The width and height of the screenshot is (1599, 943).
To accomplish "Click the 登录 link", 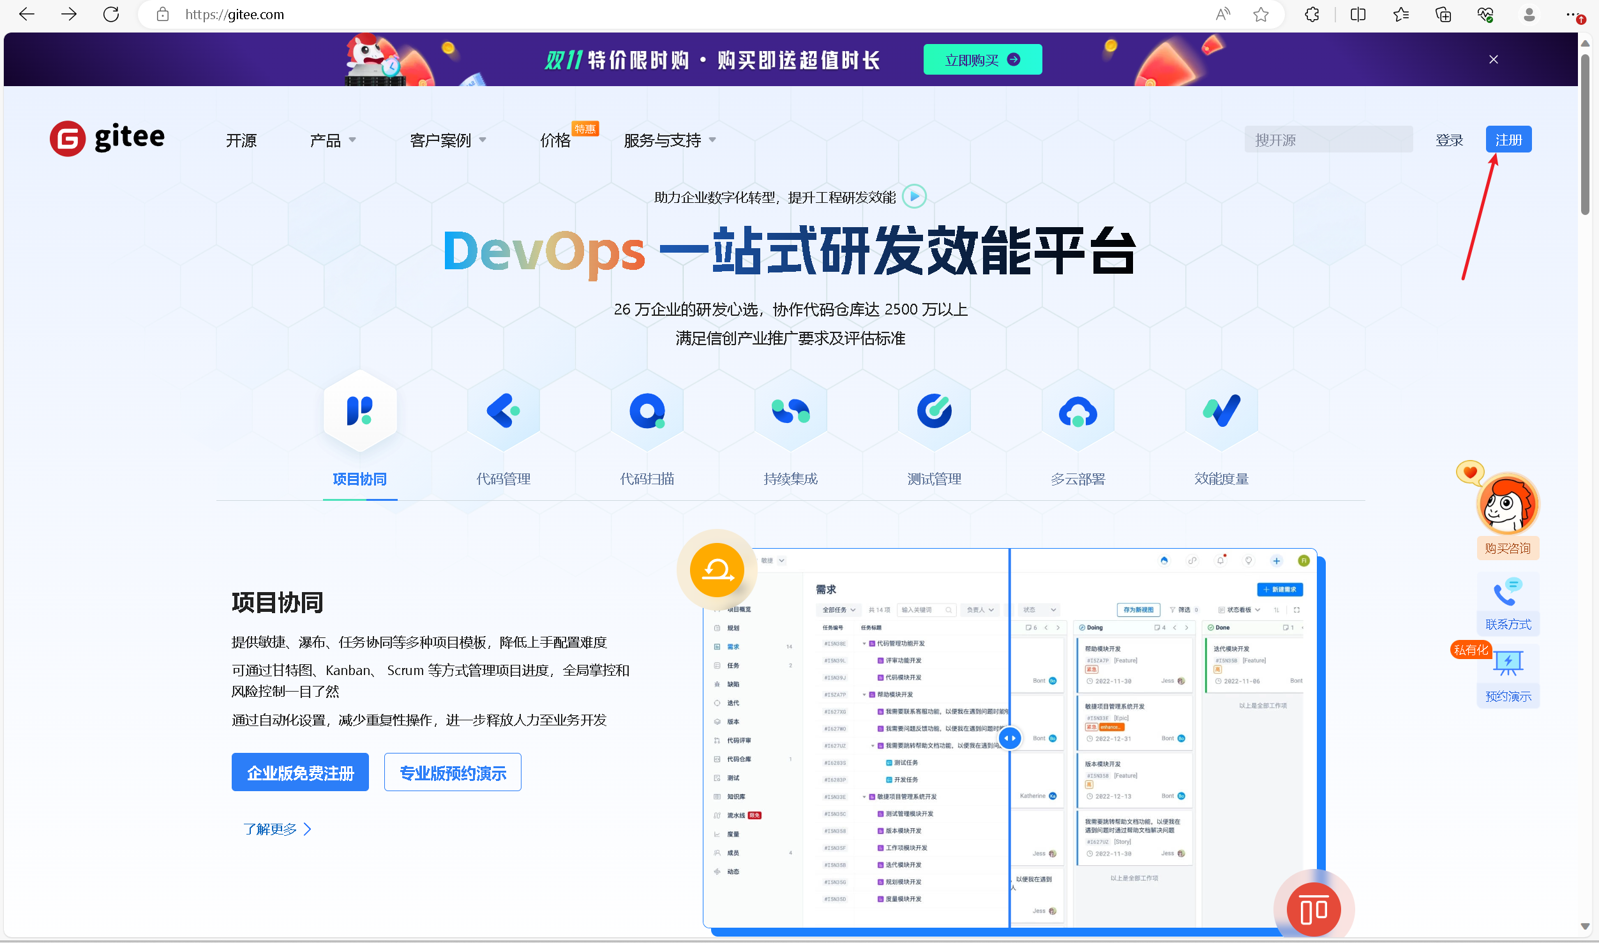I will pyautogui.click(x=1449, y=140).
